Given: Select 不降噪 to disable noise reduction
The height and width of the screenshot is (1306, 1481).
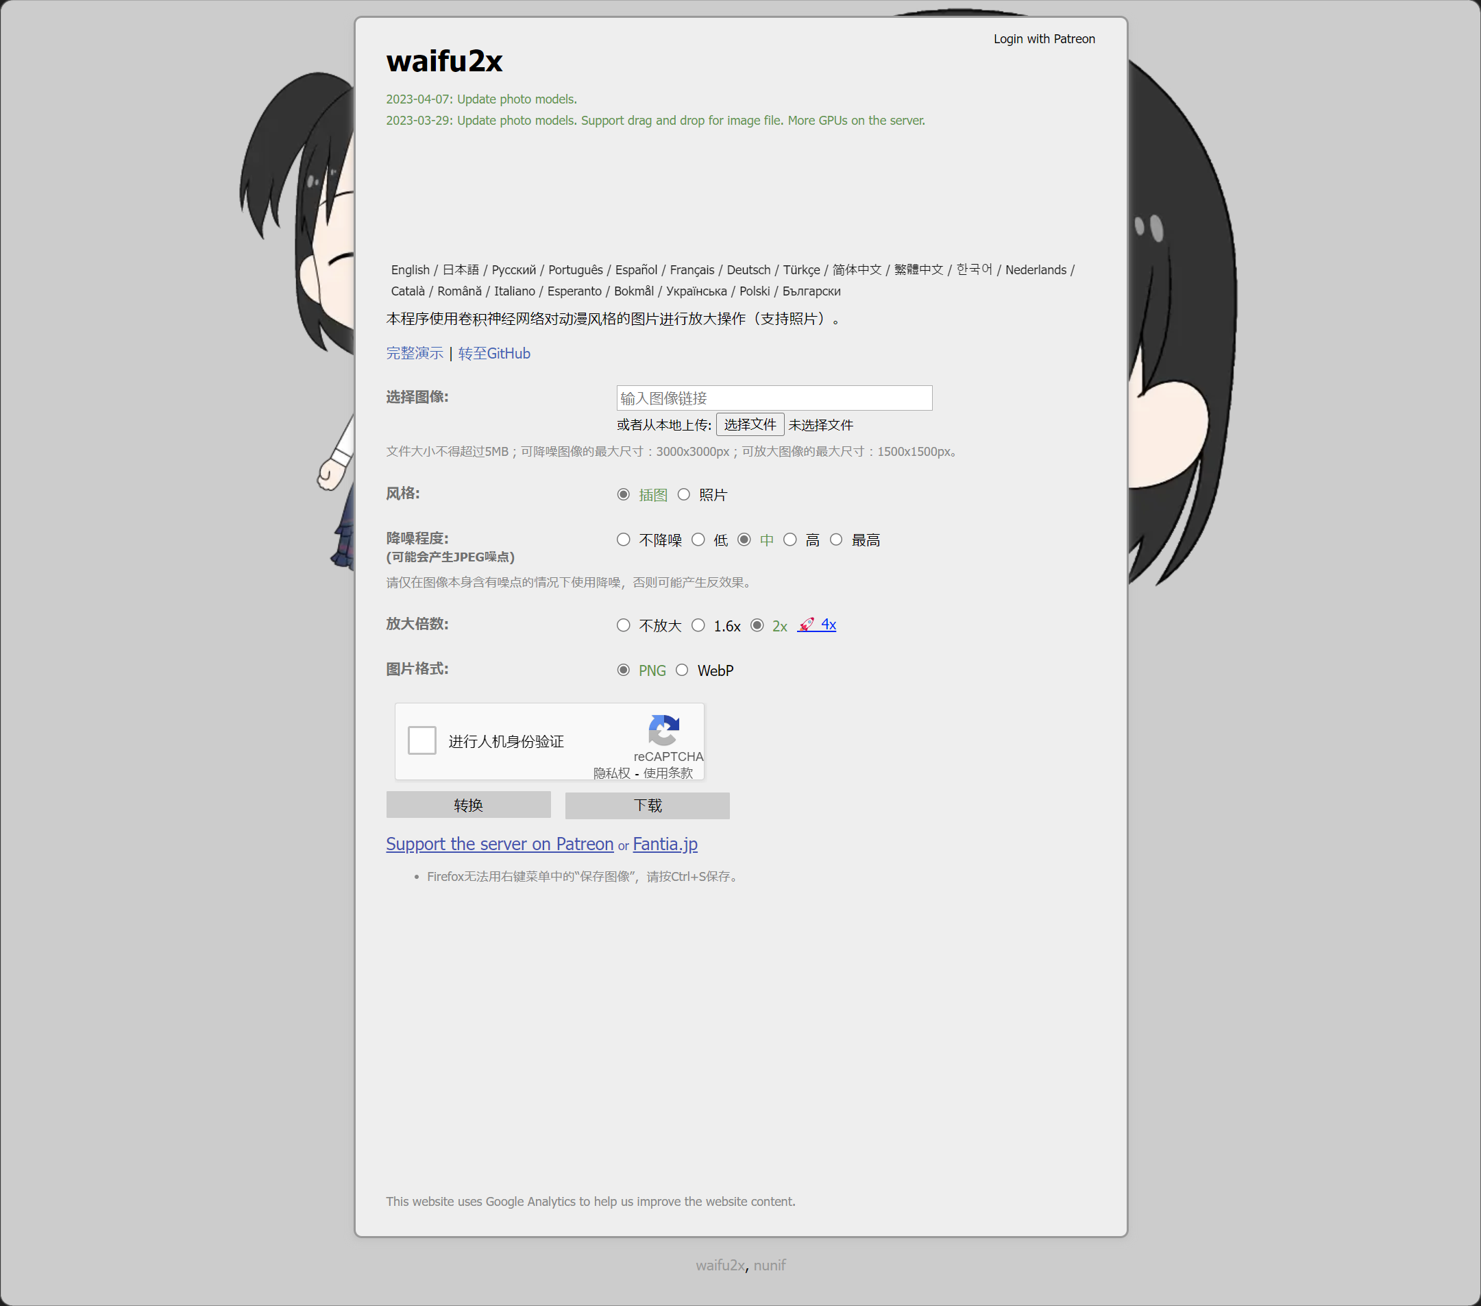Looking at the screenshot, I should 623,540.
